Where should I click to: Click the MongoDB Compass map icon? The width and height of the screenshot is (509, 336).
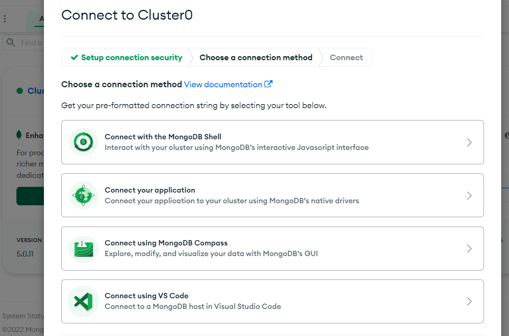(83, 249)
